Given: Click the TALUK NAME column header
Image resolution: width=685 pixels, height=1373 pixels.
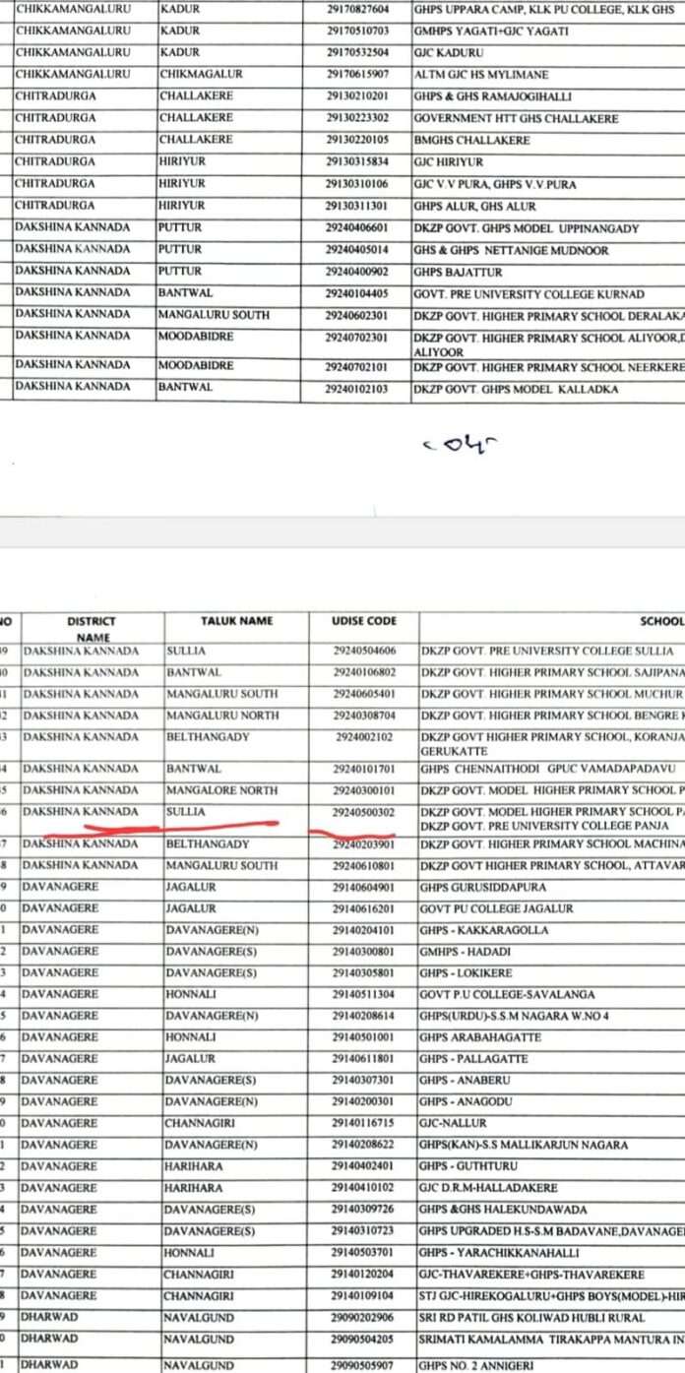Looking at the screenshot, I should pos(236,621).
